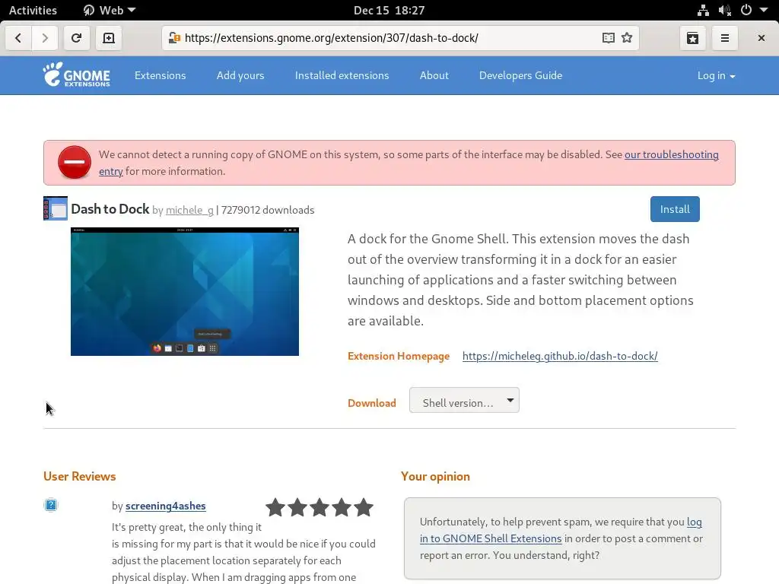Open the Extensions nav item
Viewport: 779px width, 584px height.
click(x=160, y=75)
